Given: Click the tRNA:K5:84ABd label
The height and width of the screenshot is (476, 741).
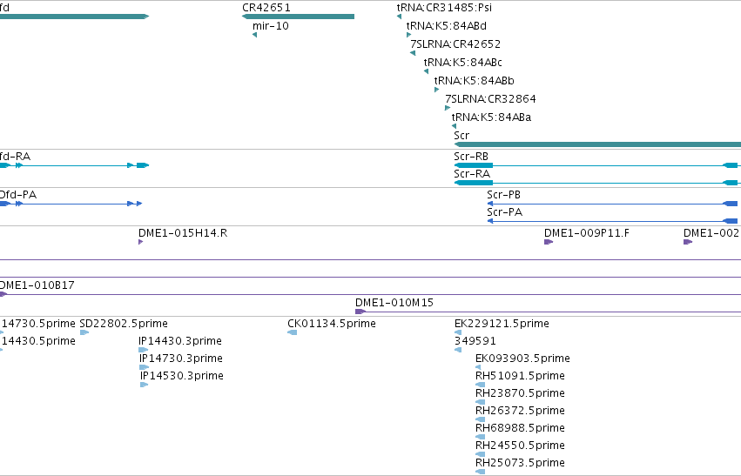Looking at the screenshot, I should pyautogui.click(x=447, y=26).
